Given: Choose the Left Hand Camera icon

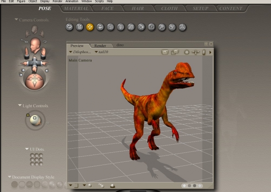Looking at the screenshot, I should pos(28,33).
